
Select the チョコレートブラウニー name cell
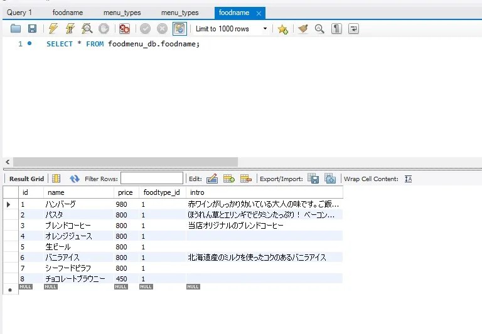pos(78,279)
